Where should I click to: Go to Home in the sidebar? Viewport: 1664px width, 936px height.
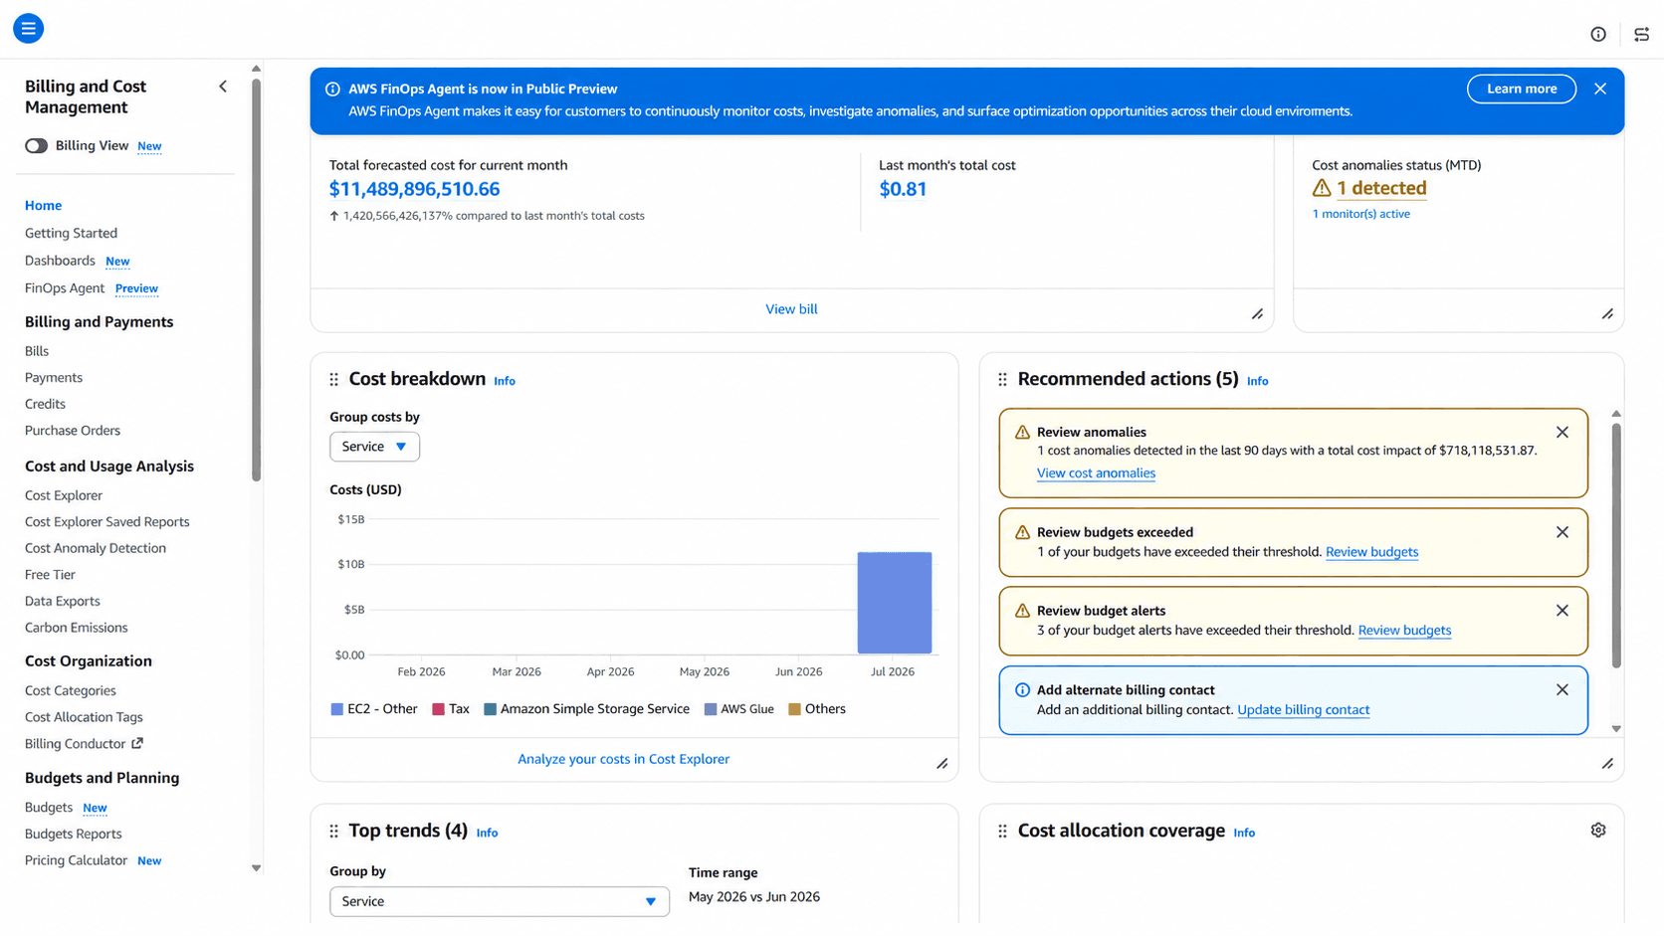click(x=43, y=206)
